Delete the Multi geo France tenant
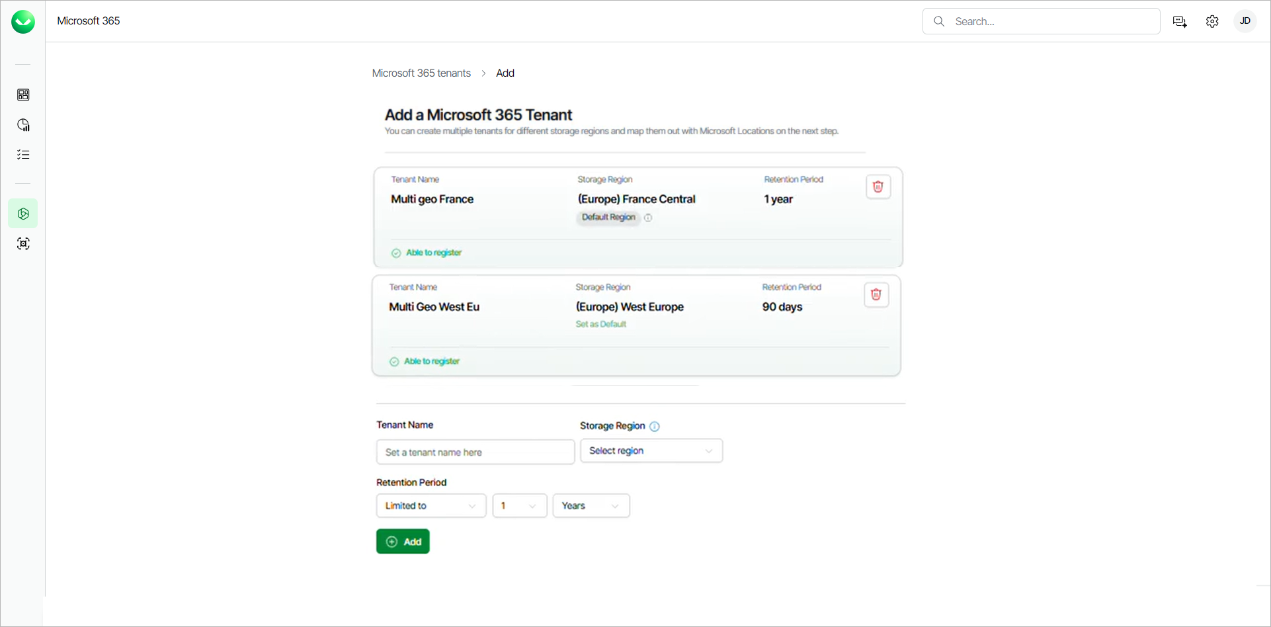The image size is (1271, 627). pos(878,187)
